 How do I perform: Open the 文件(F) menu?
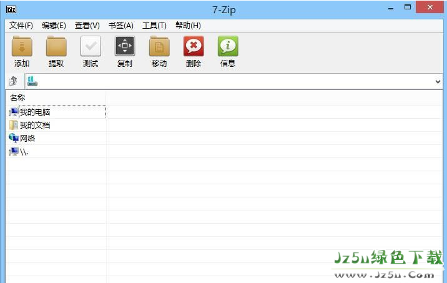(21, 26)
